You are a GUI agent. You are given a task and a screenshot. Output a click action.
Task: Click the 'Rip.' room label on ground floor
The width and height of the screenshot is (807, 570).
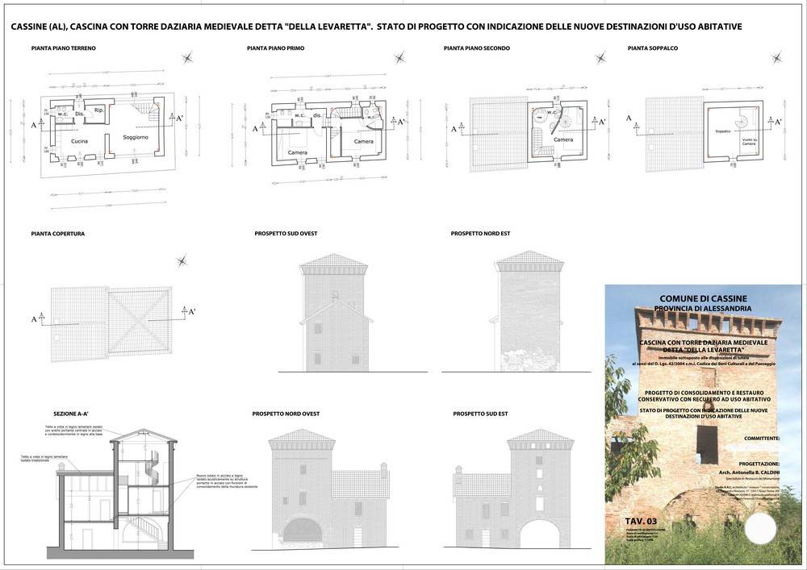pyautogui.click(x=100, y=110)
